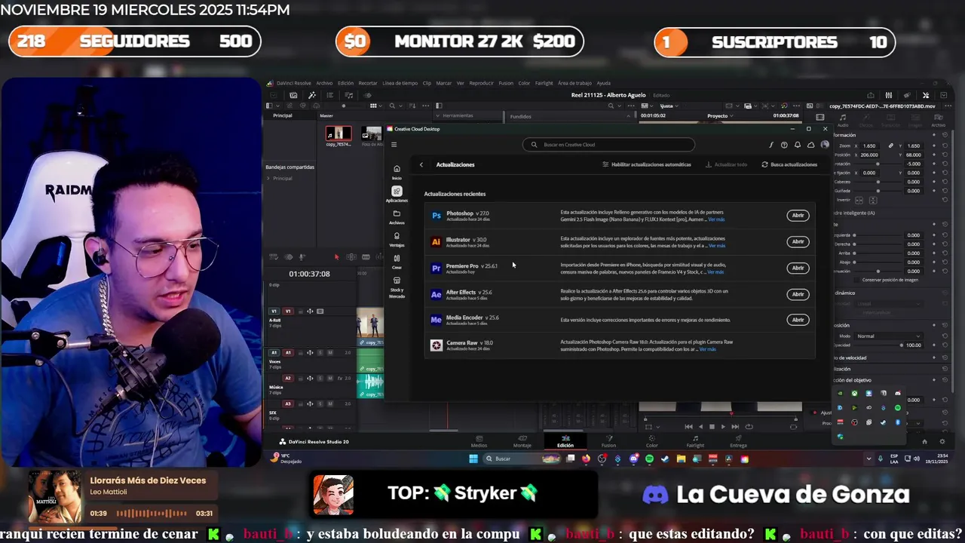
Task: Expand Principal bin under Bandejas compartidas
Action: pyautogui.click(x=268, y=178)
